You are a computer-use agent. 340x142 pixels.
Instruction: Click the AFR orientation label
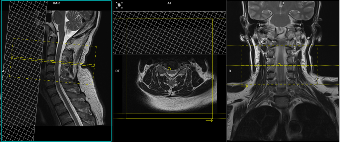coord(5,71)
